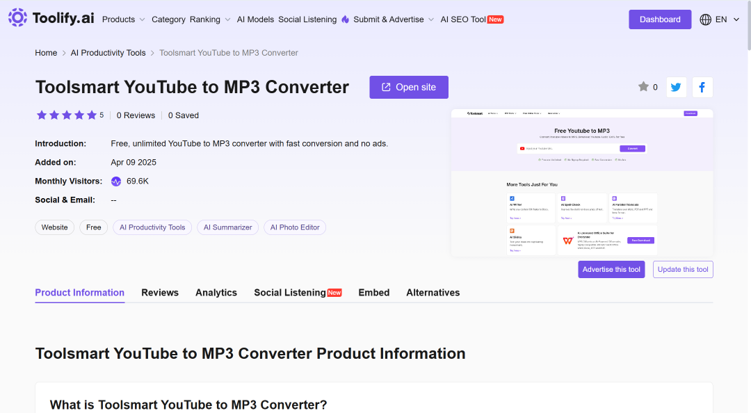The height and width of the screenshot is (413, 751).
Task: Click the star favorite icon
Action: (643, 87)
